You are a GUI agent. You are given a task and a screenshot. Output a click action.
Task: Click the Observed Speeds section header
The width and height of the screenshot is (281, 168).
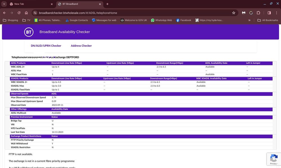(x=19, y=94)
